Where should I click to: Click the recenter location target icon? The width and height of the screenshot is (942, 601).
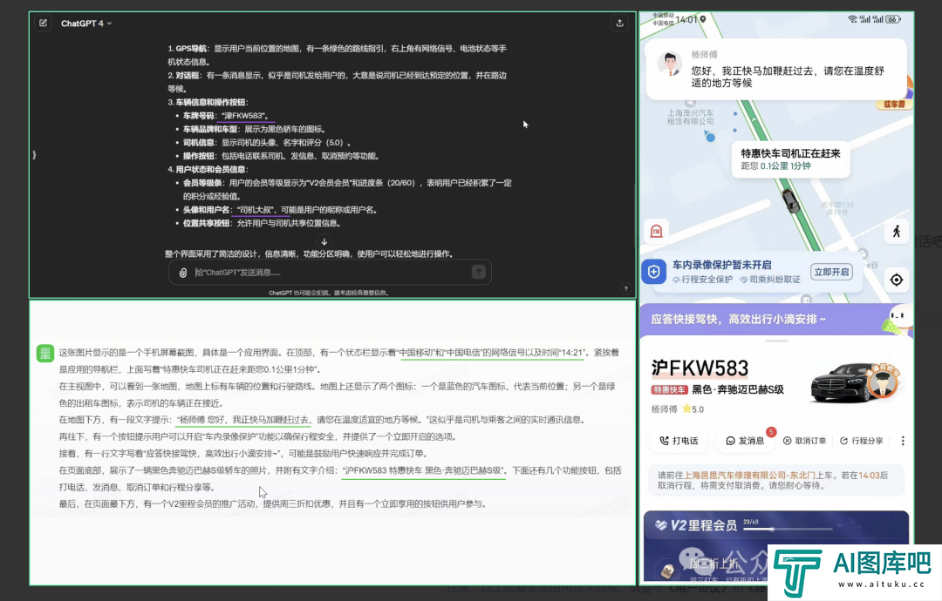pyautogui.click(x=897, y=280)
